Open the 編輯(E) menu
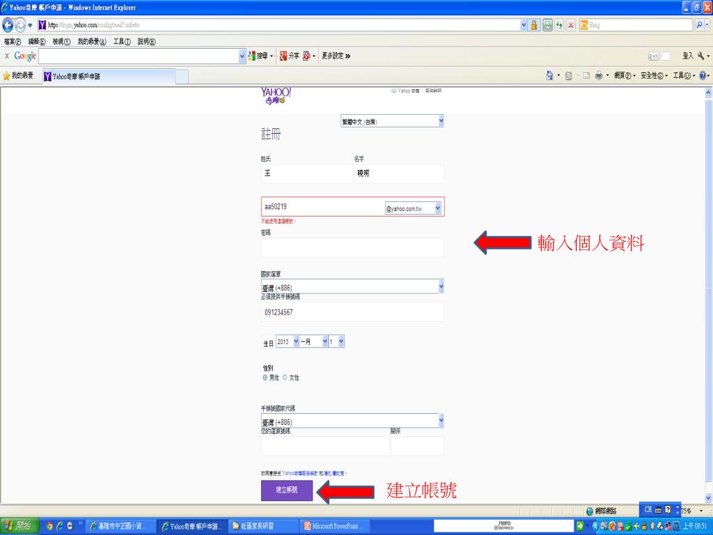 [x=37, y=42]
